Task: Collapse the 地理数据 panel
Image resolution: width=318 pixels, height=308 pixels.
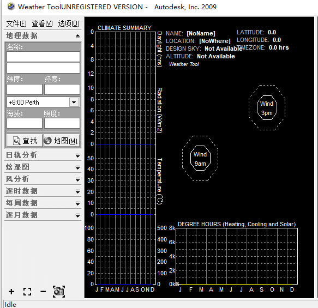Action: click(77, 36)
